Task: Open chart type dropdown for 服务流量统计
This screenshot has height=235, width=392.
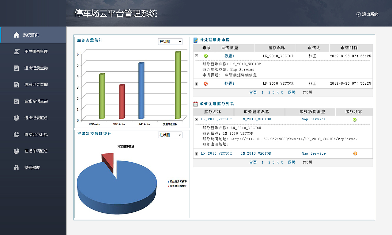Action: click(x=170, y=41)
